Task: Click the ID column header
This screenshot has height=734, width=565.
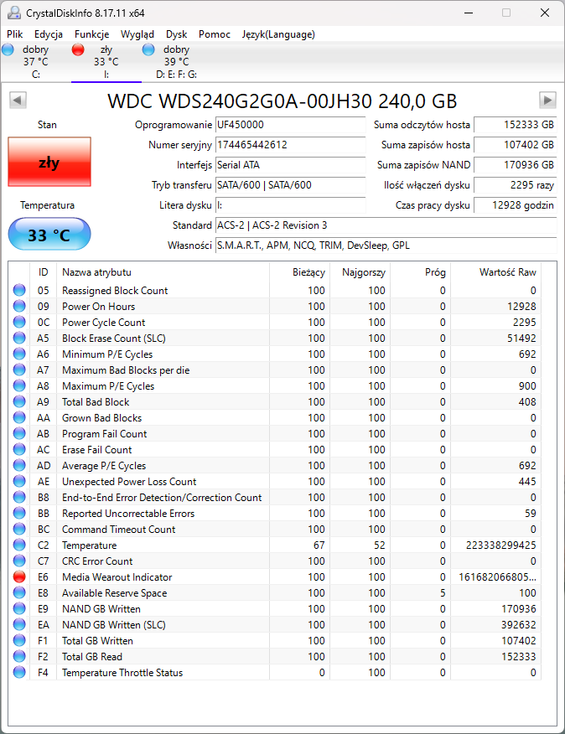Action: tap(43, 272)
